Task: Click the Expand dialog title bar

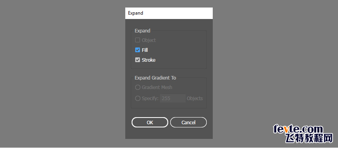Action: pos(169,13)
